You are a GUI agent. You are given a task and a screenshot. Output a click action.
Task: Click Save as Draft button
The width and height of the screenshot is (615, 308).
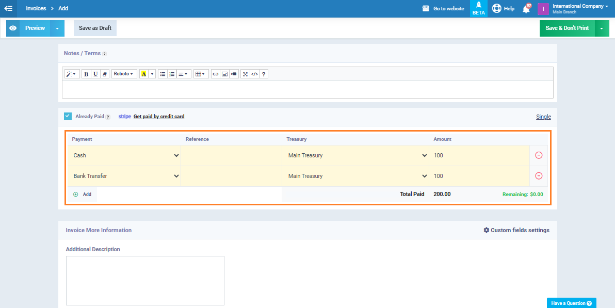[95, 28]
